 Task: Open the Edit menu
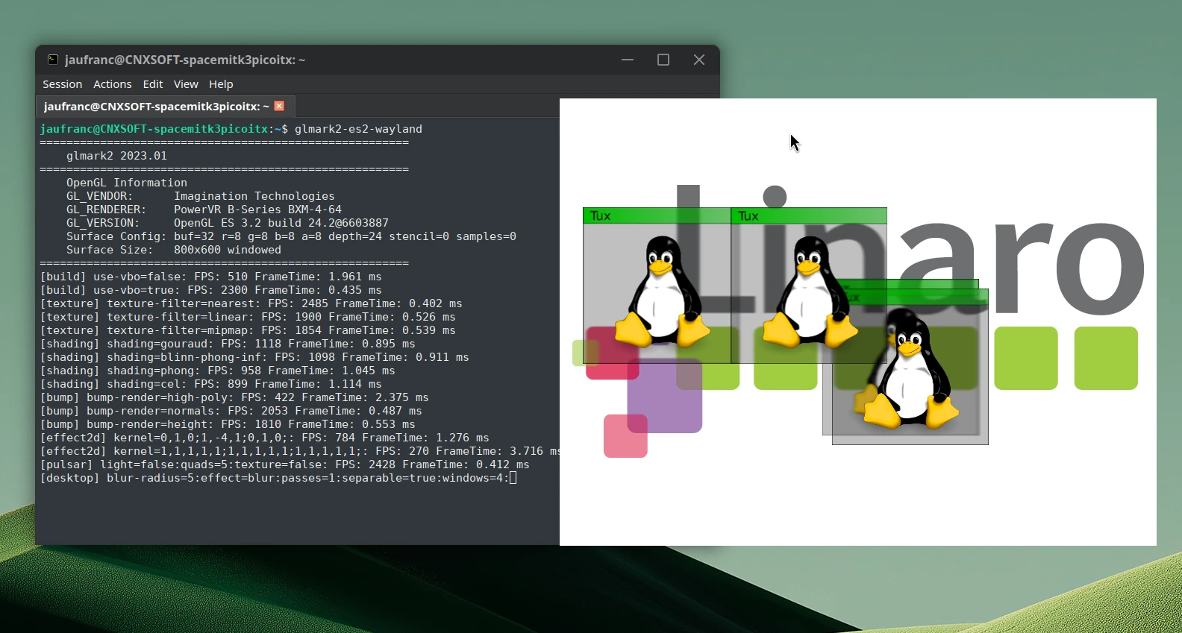coord(153,84)
